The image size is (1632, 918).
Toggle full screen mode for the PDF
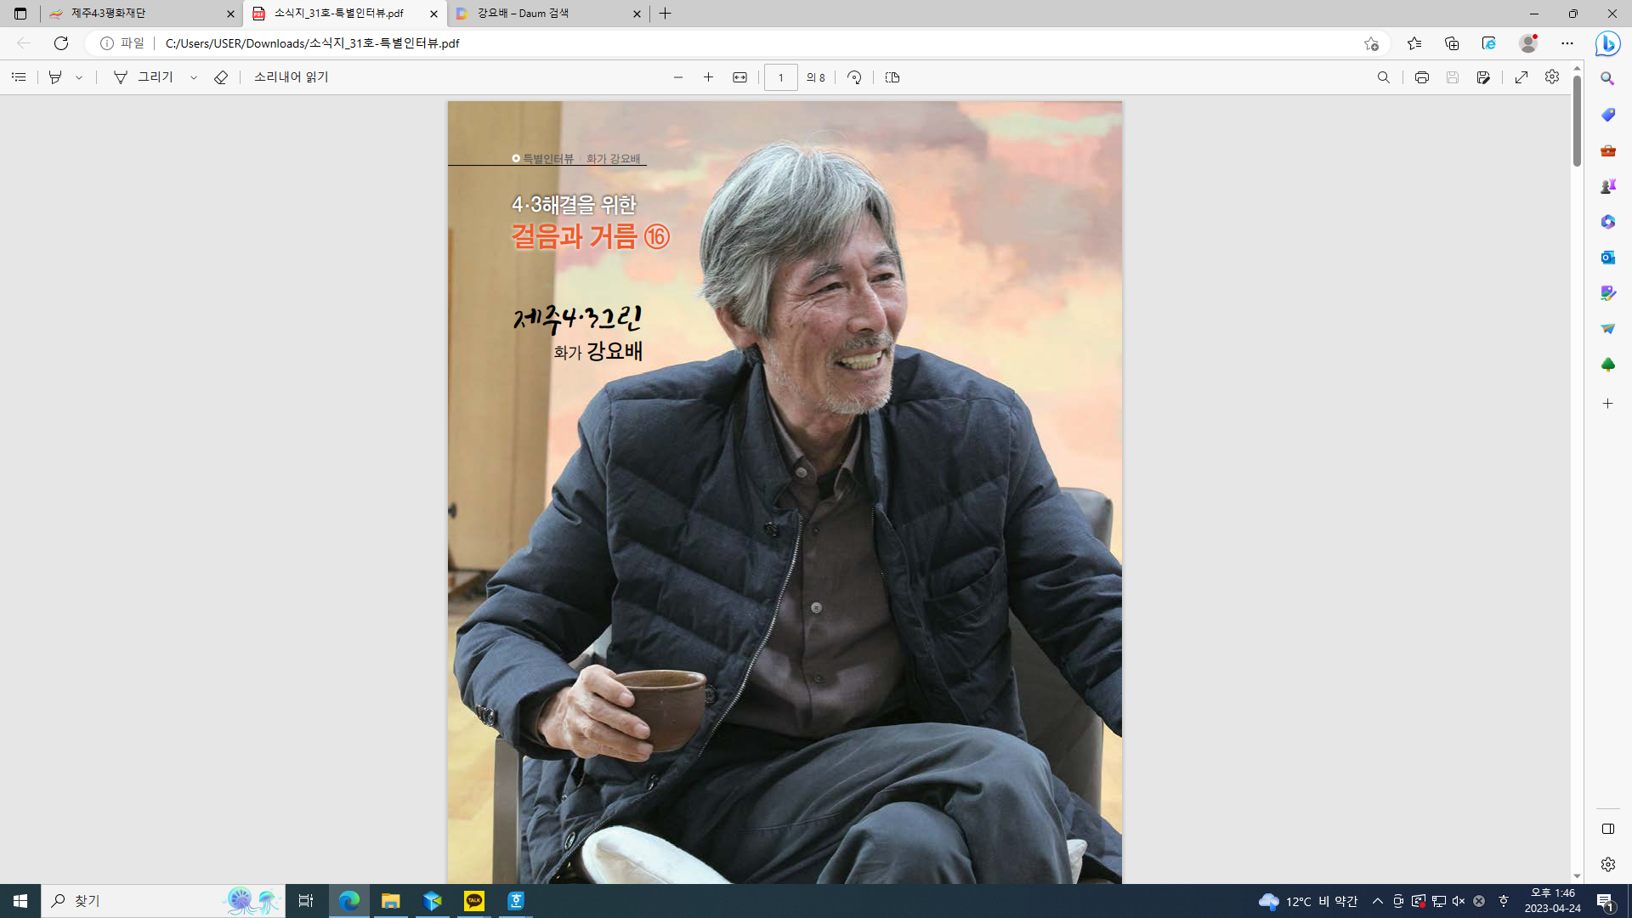(x=1521, y=77)
